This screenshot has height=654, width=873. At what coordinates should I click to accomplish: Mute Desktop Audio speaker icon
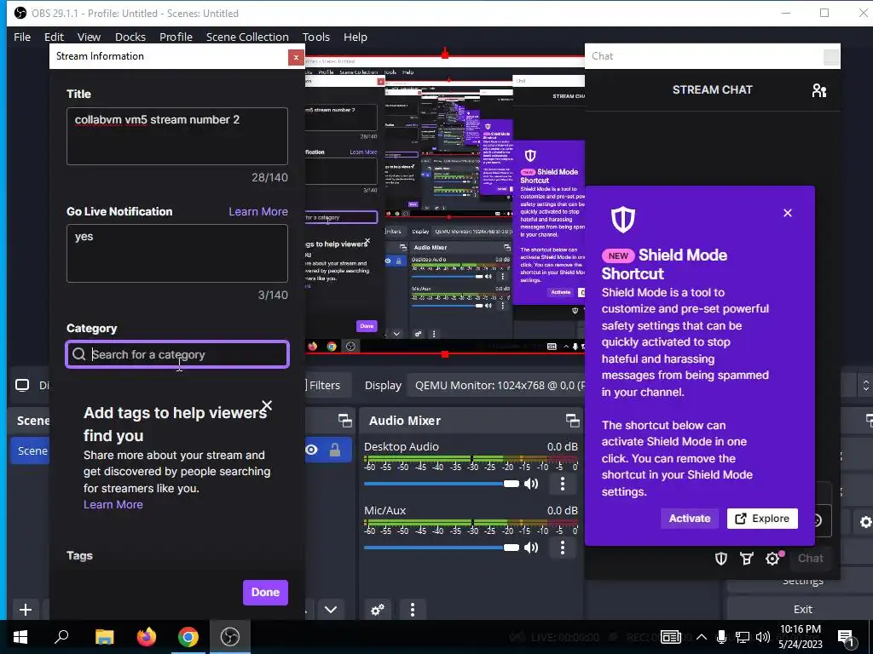pyautogui.click(x=532, y=484)
